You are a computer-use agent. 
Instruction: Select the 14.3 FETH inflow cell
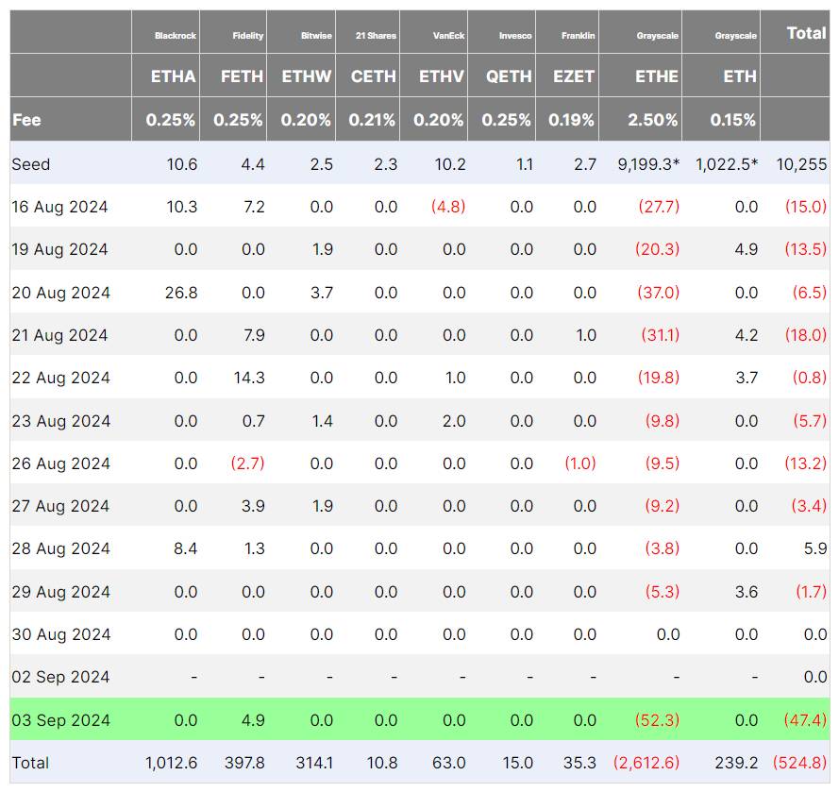click(249, 378)
